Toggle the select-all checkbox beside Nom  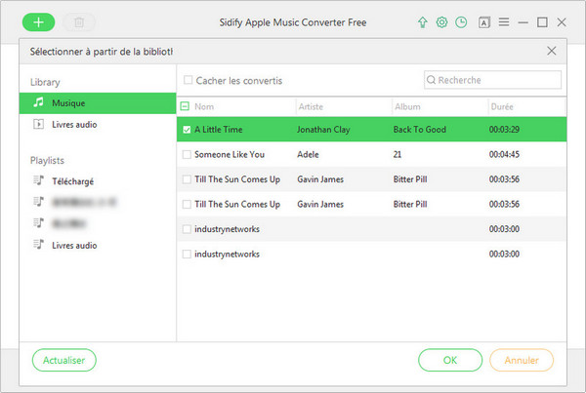tap(186, 106)
